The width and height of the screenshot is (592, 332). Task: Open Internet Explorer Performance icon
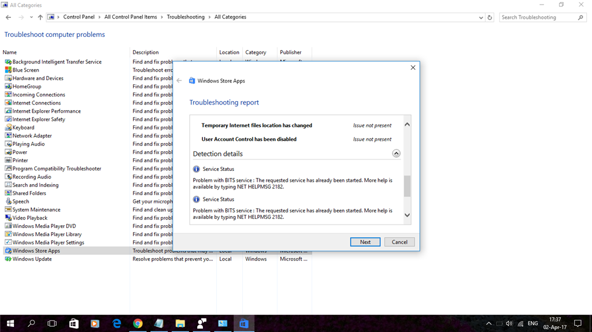[x=8, y=111]
